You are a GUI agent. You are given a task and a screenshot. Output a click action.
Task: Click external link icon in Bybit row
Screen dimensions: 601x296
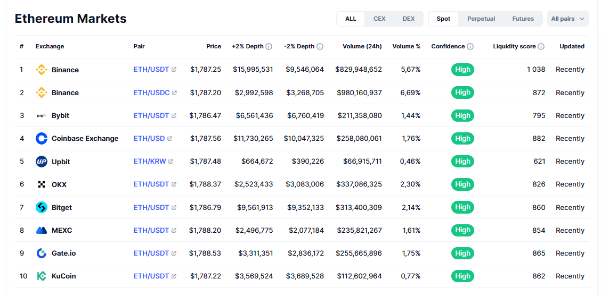(174, 115)
